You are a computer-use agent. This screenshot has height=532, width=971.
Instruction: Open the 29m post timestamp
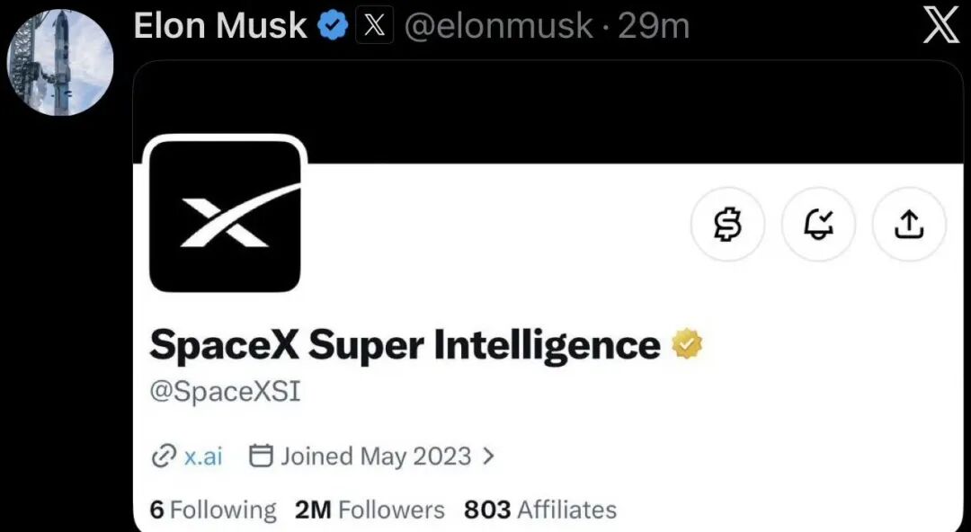654,27
